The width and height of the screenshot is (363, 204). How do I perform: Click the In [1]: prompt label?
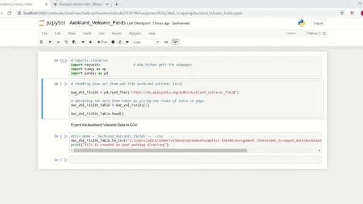[61, 61]
